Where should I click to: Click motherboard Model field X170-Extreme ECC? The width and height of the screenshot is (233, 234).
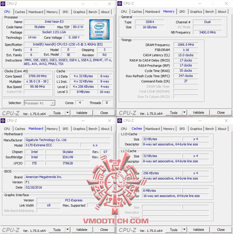(52, 145)
